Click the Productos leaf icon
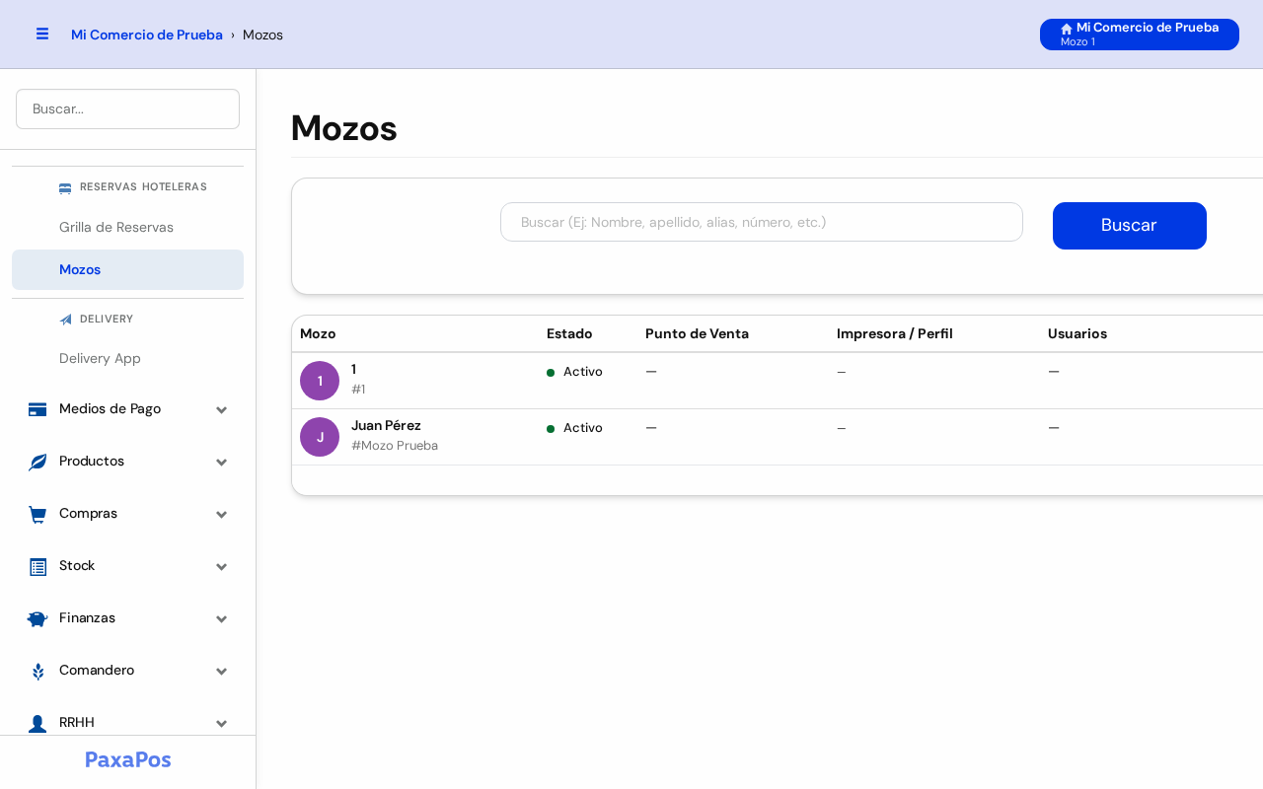This screenshot has height=789, width=1263. click(37, 462)
